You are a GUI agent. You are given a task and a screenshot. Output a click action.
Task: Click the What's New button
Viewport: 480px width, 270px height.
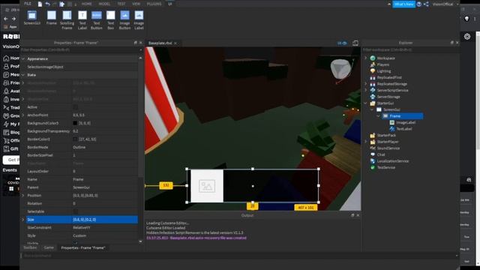pos(403,4)
